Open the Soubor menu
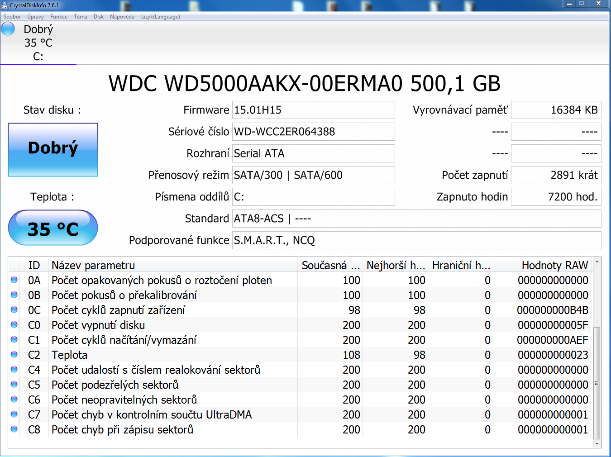Screen dimensions: 611x457 (x=12, y=17)
